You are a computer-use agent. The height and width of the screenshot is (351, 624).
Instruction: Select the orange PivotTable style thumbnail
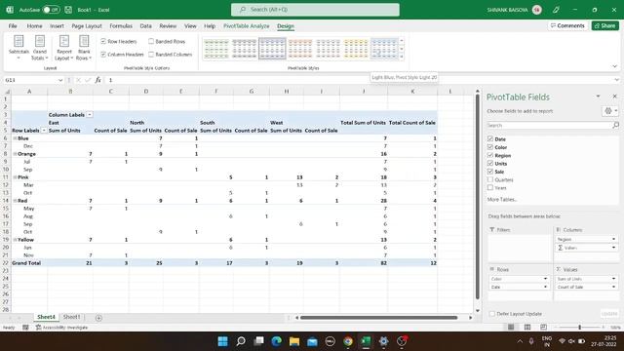(300, 49)
